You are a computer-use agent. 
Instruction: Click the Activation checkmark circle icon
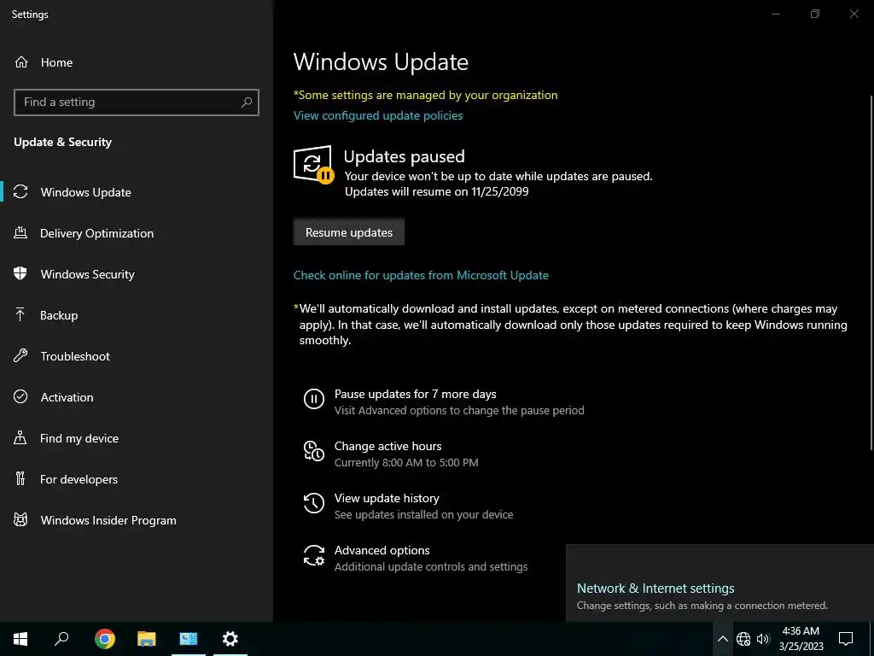pyautogui.click(x=20, y=396)
